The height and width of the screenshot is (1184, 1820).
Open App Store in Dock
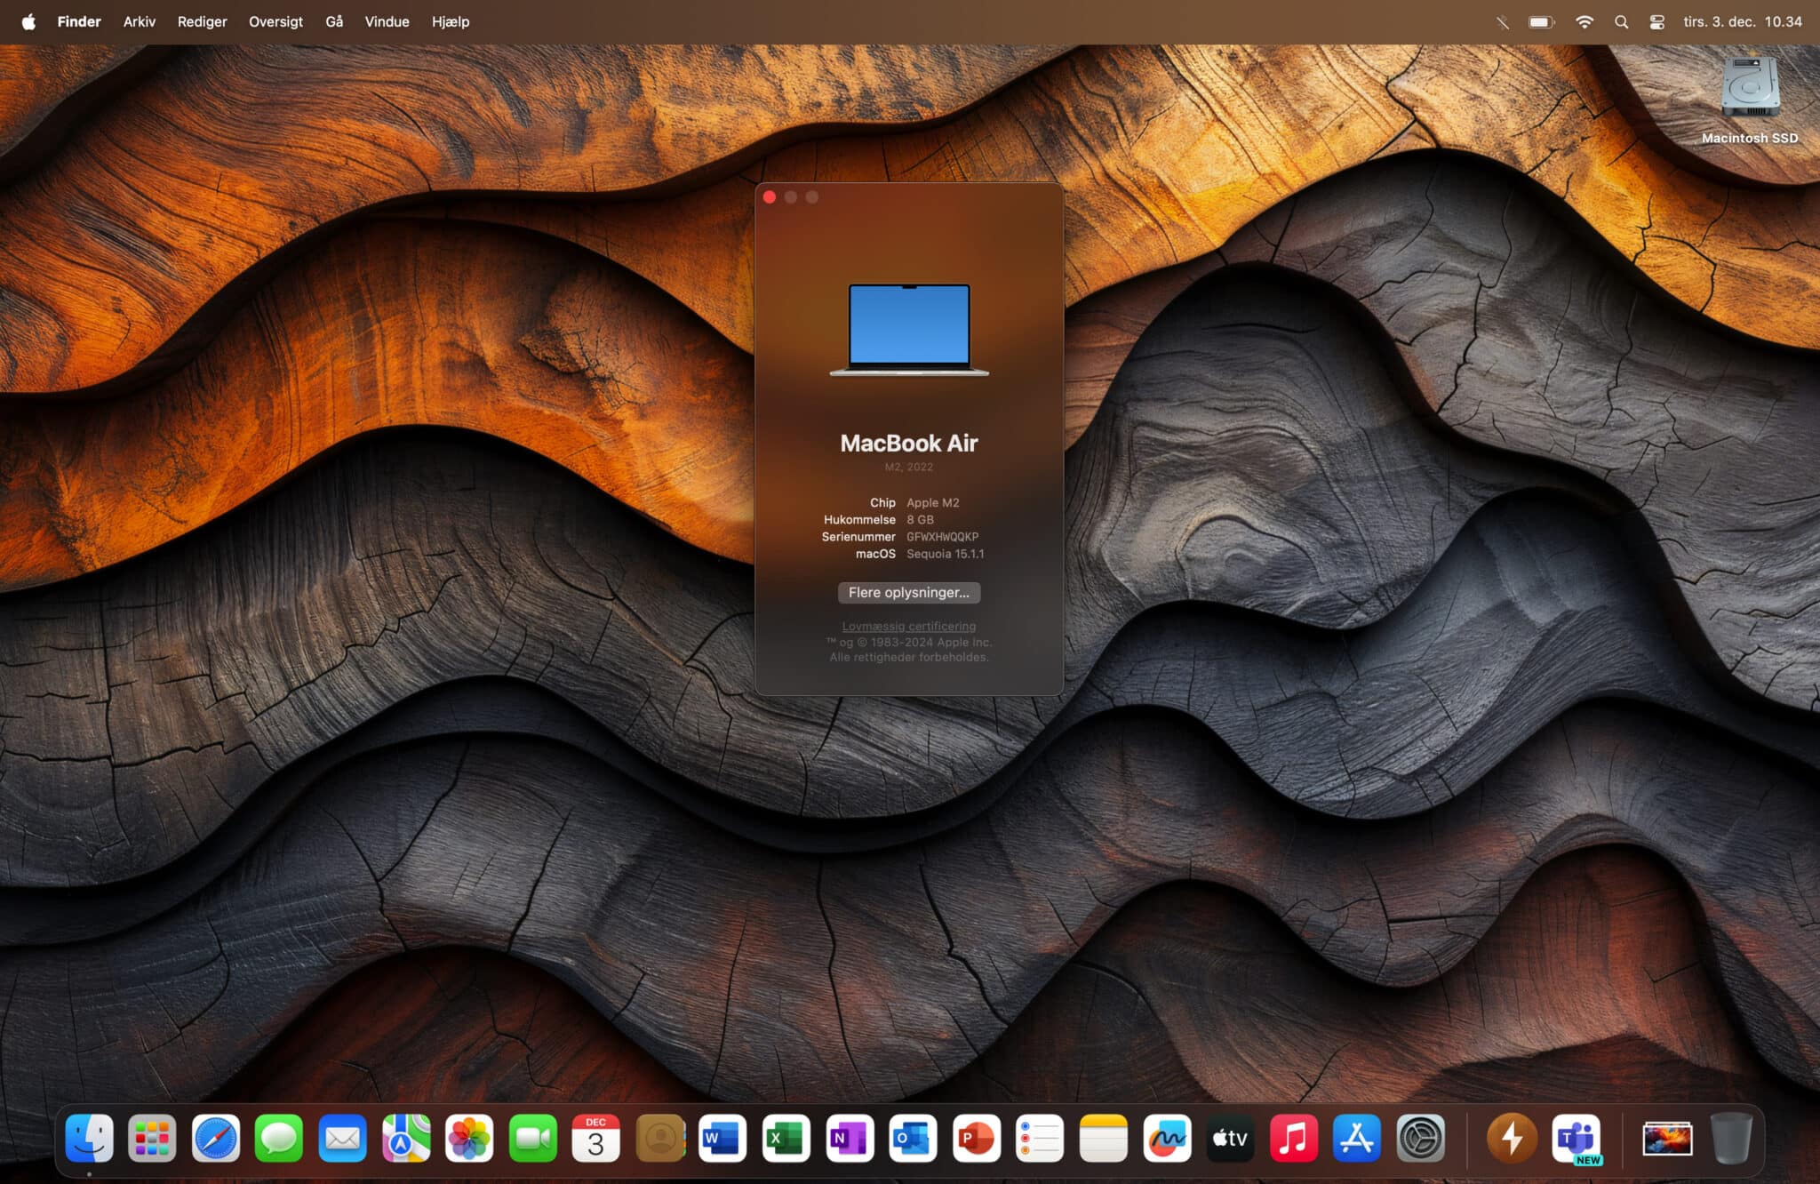[x=1357, y=1138]
